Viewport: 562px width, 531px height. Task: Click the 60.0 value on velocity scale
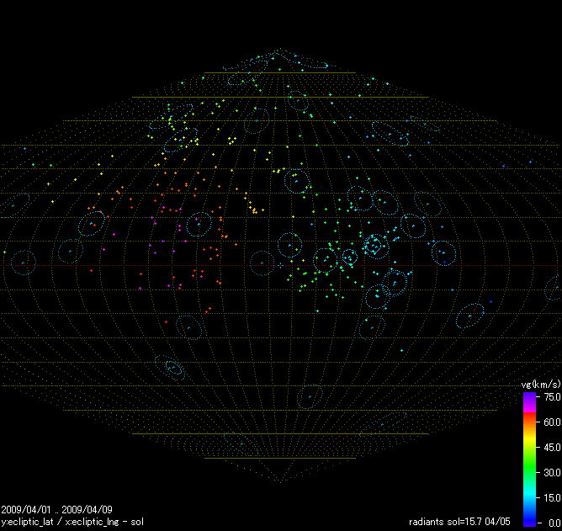(x=552, y=422)
